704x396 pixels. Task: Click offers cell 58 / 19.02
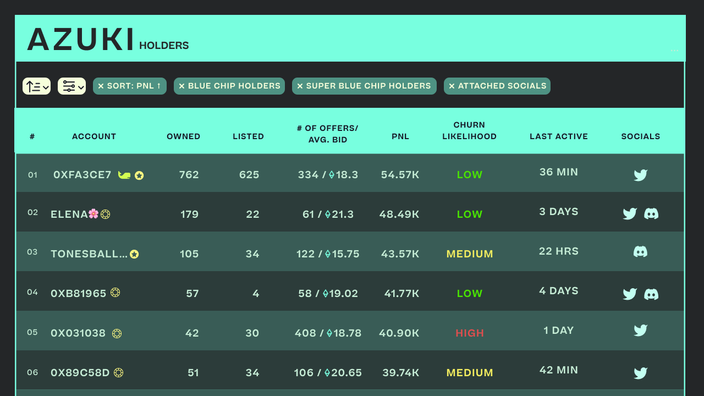(328, 294)
